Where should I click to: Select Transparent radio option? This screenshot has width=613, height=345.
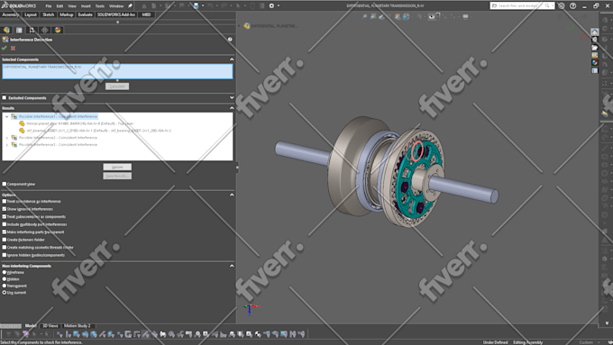tap(5, 286)
